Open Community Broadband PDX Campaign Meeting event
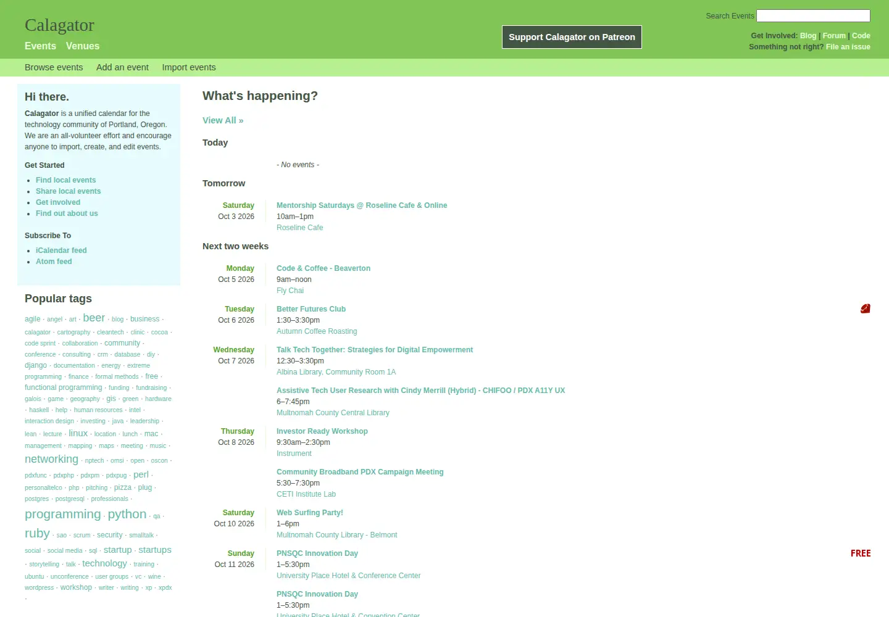The width and height of the screenshot is (889, 617). pyautogui.click(x=360, y=472)
